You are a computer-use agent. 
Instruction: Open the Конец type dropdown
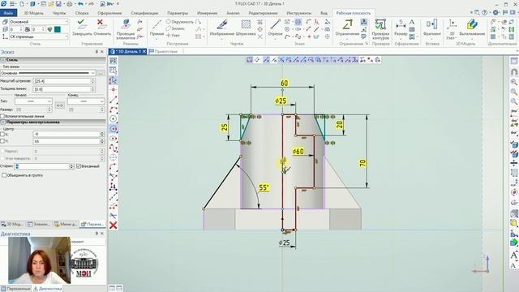86,101
